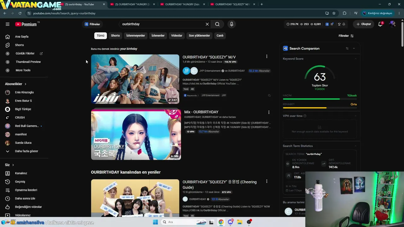Bookmark this page with the star icon
This screenshot has width=404, height=227.
pos(334,13)
